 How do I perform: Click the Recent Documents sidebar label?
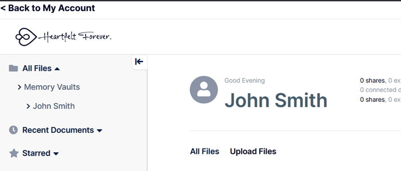click(x=58, y=130)
